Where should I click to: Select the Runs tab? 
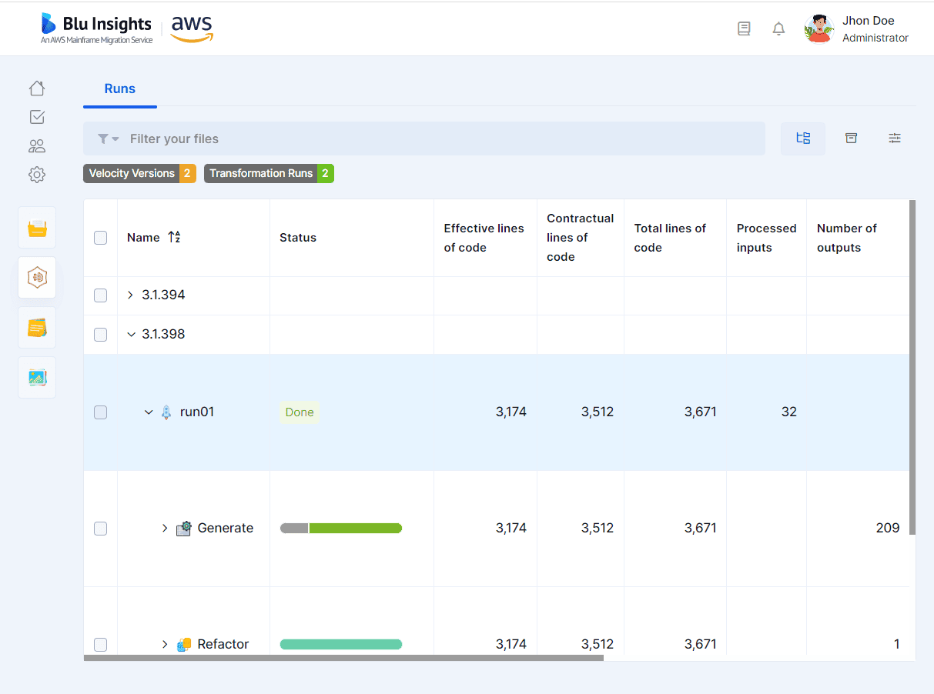coord(120,88)
